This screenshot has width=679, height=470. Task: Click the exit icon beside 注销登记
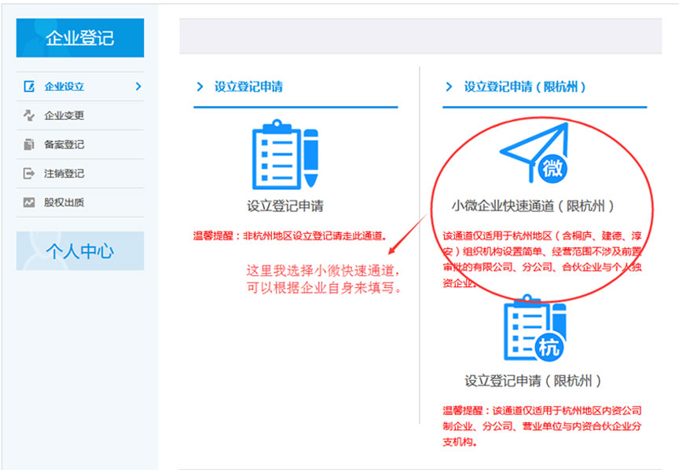(31, 173)
